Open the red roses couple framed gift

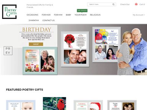[x=75, y=49]
